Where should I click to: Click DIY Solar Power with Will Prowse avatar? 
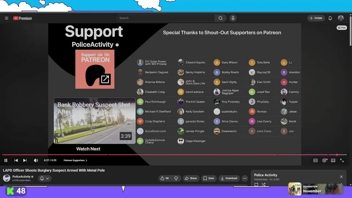click(140, 62)
